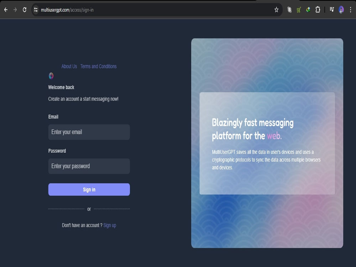356x267 pixels.
Task: Click the pink 'web.' word
Action: (x=274, y=136)
